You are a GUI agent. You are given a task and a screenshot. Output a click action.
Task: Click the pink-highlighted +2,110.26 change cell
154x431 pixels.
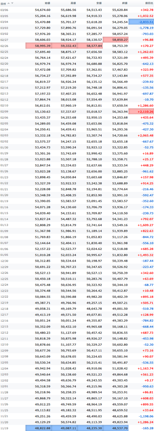click(141, 111)
